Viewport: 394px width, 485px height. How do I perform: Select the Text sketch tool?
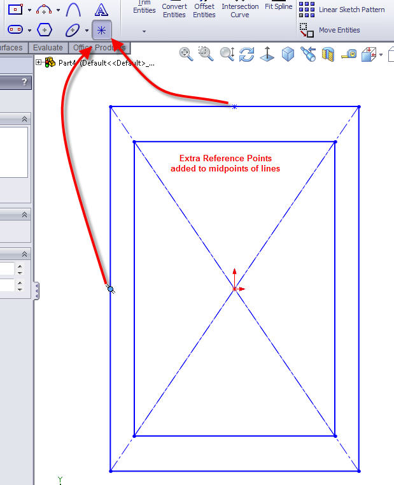[x=101, y=10]
